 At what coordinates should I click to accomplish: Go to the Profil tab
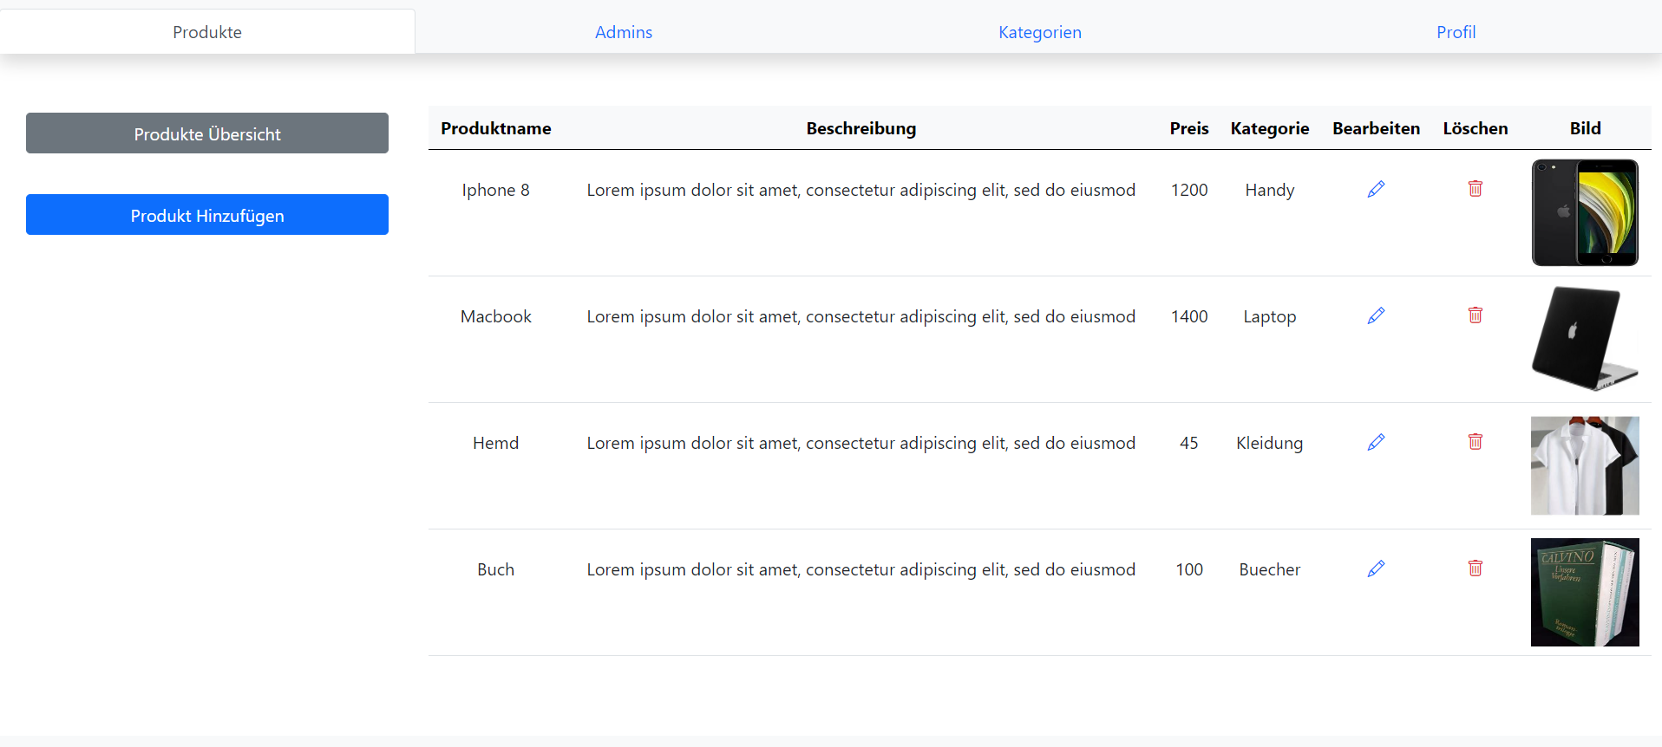(x=1456, y=32)
